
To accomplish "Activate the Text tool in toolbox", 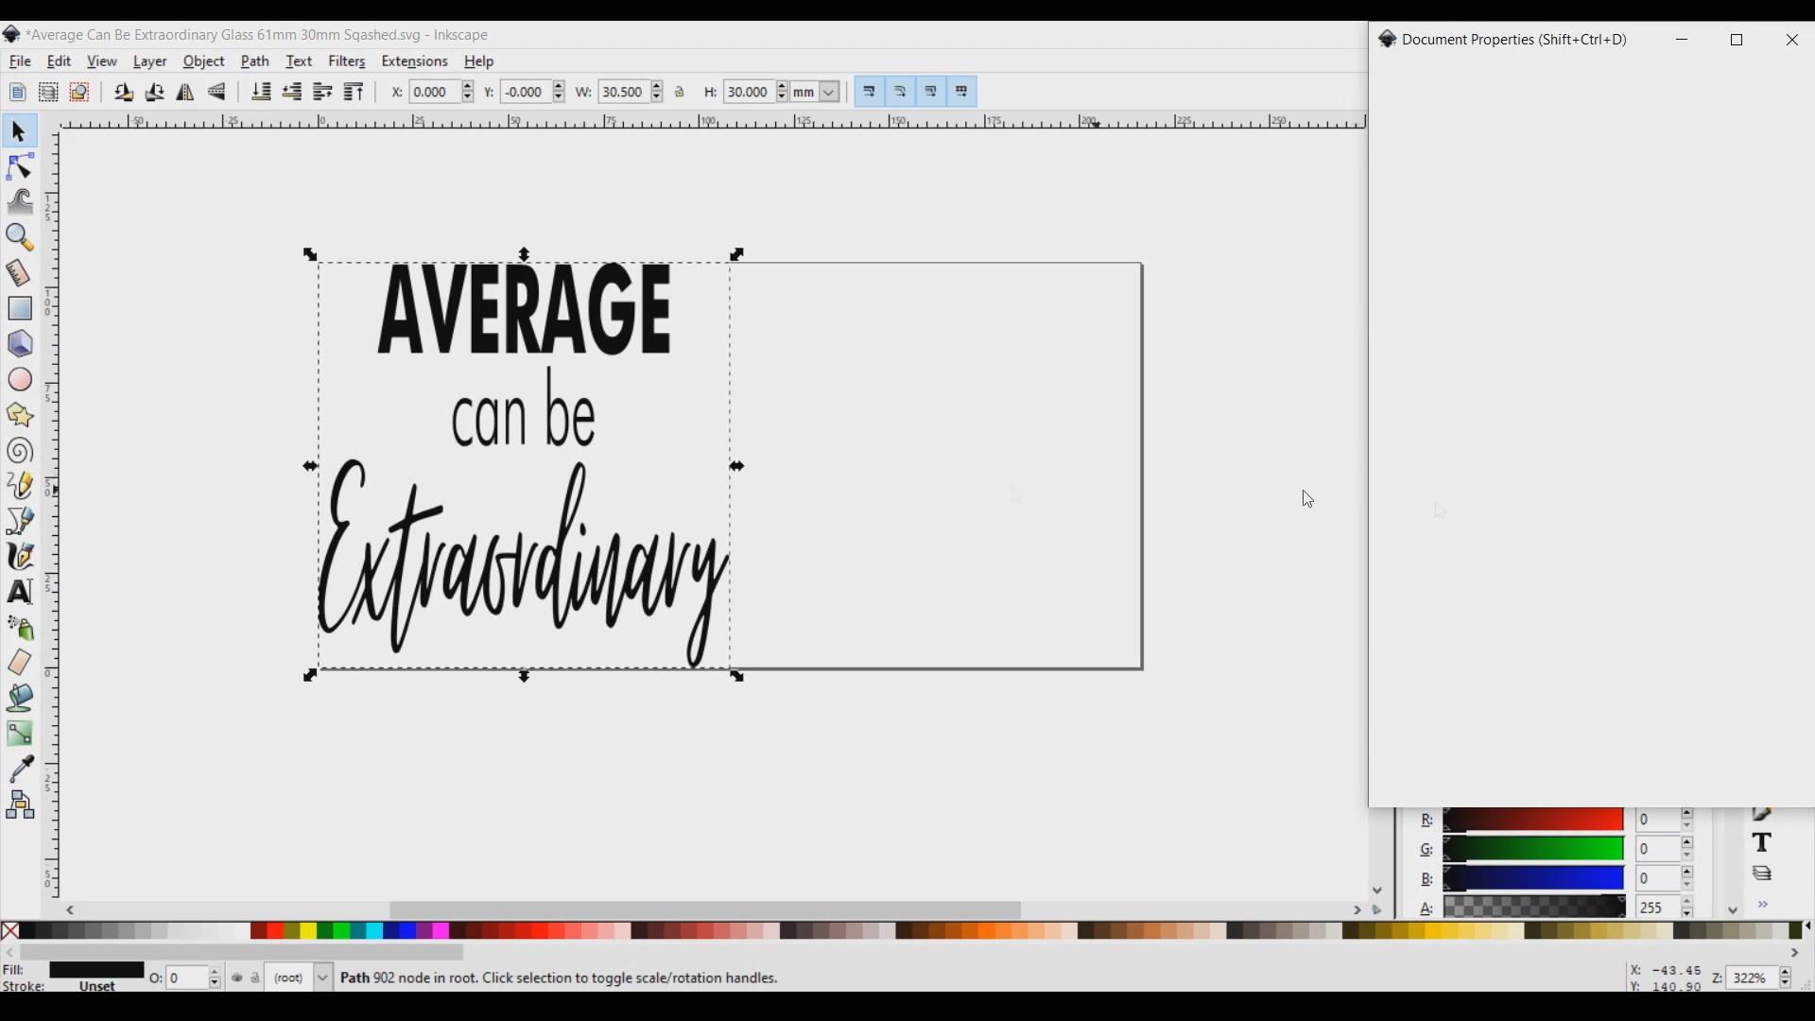I will click(20, 593).
